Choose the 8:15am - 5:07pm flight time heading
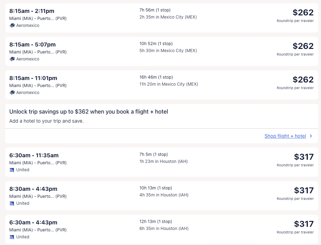Screen dimensions: 321x245 pos(33,45)
